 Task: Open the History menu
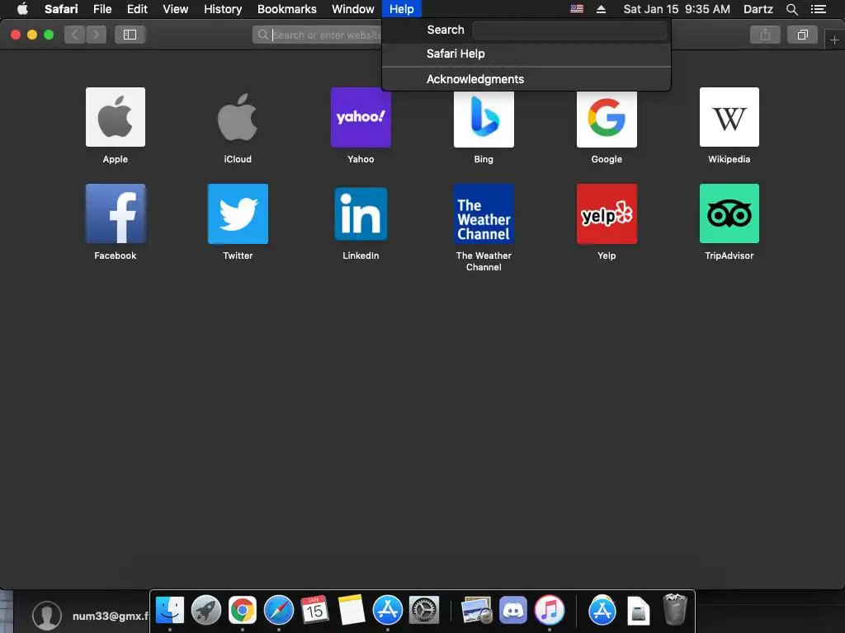tap(223, 9)
